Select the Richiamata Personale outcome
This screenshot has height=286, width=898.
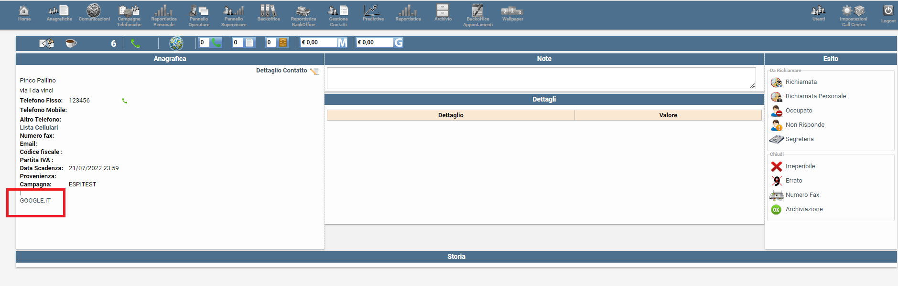(x=815, y=96)
